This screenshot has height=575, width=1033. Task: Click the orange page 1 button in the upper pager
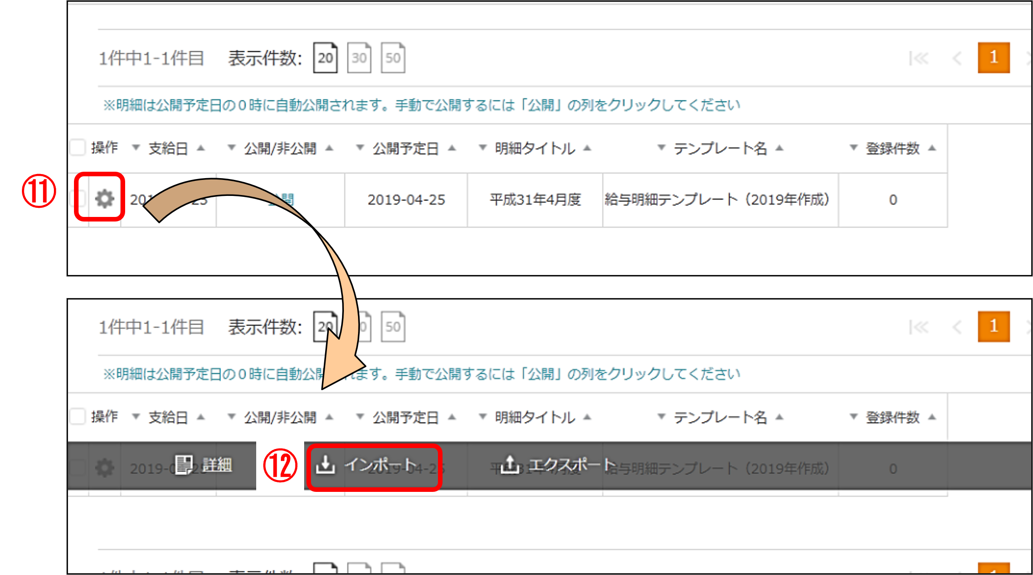pyautogui.click(x=993, y=58)
